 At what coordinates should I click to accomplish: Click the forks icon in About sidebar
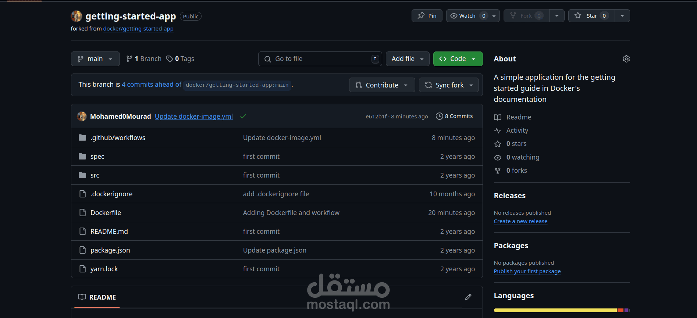[498, 171]
